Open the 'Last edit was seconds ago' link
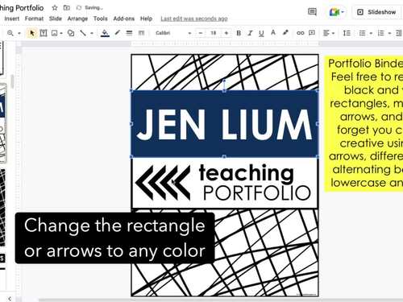Screen dimensions: 403x302 [194, 19]
